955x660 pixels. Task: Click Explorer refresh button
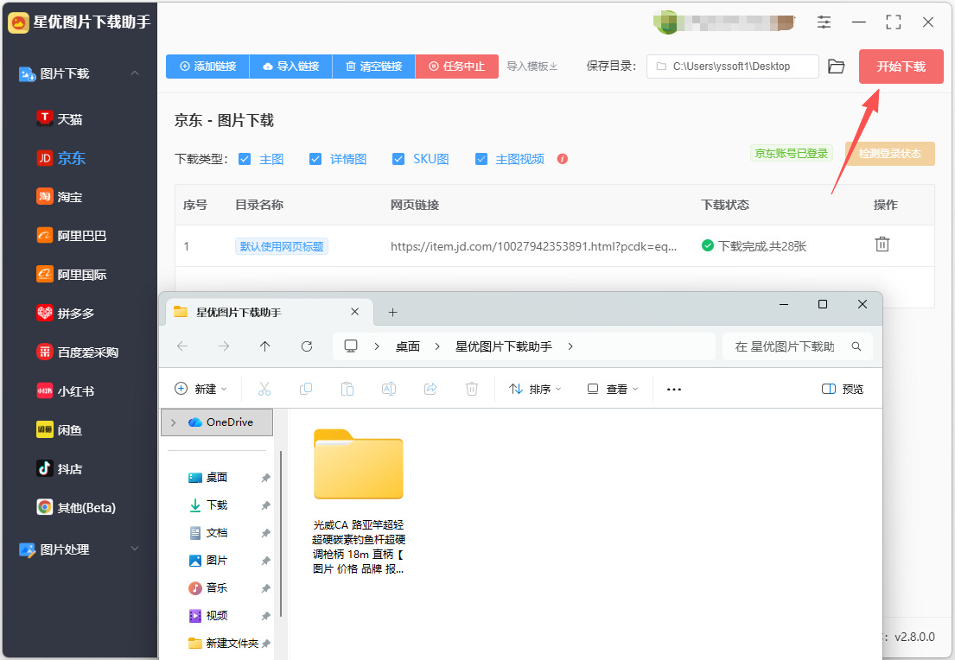(x=306, y=346)
